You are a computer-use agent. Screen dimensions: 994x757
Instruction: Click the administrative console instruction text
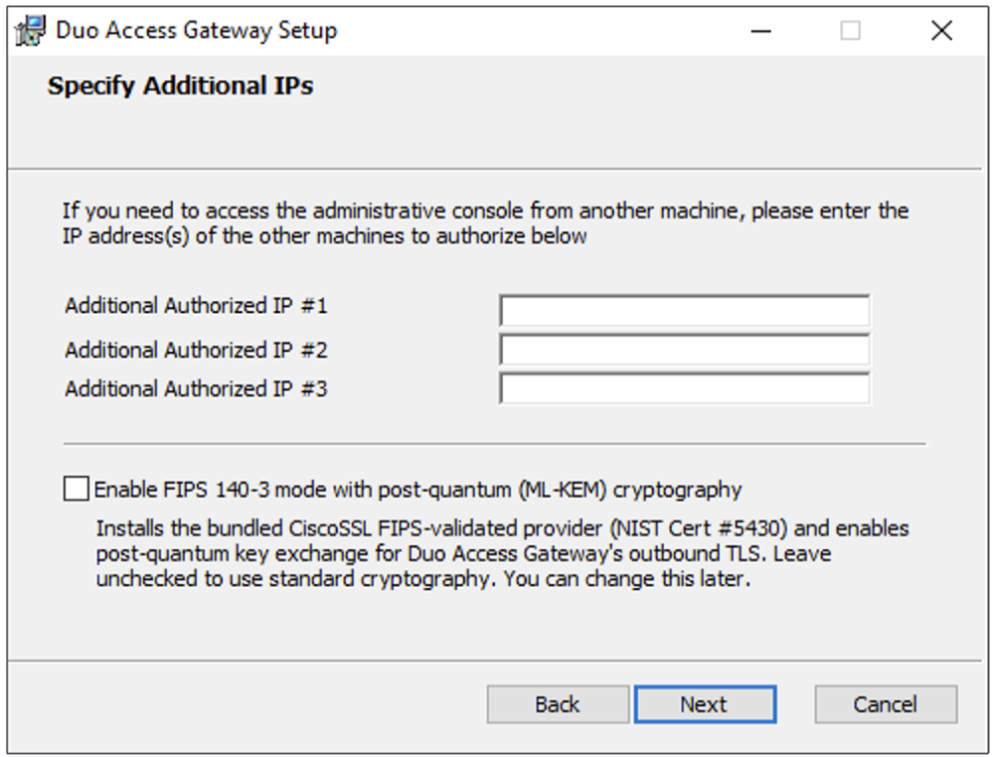coord(486,223)
